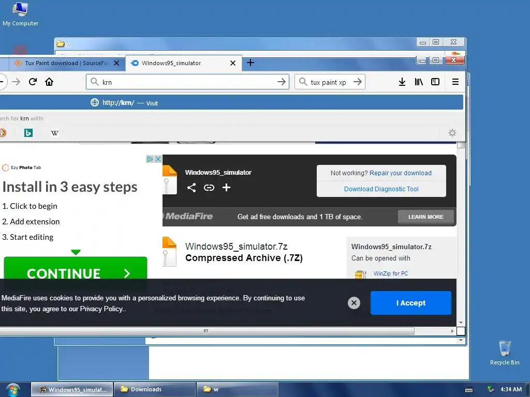
Task: Click the Ezy Photo Tab ad logo
Action: 22,167
